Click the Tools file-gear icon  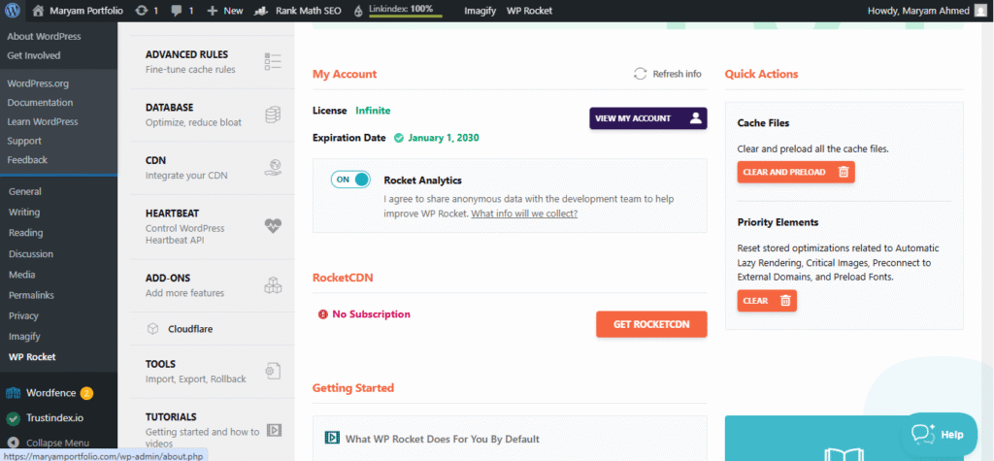[273, 372]
